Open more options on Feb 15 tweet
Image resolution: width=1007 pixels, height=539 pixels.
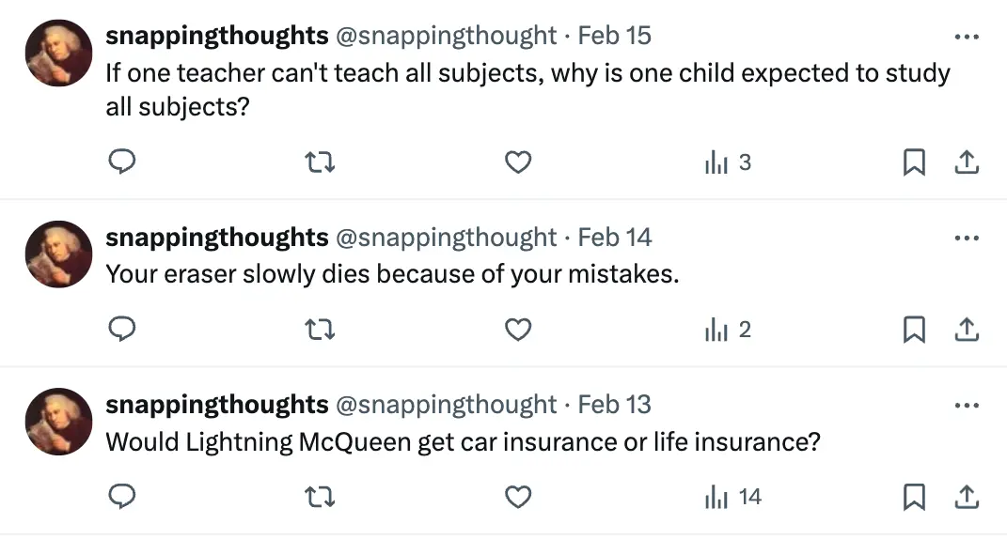tap(967, 38)
